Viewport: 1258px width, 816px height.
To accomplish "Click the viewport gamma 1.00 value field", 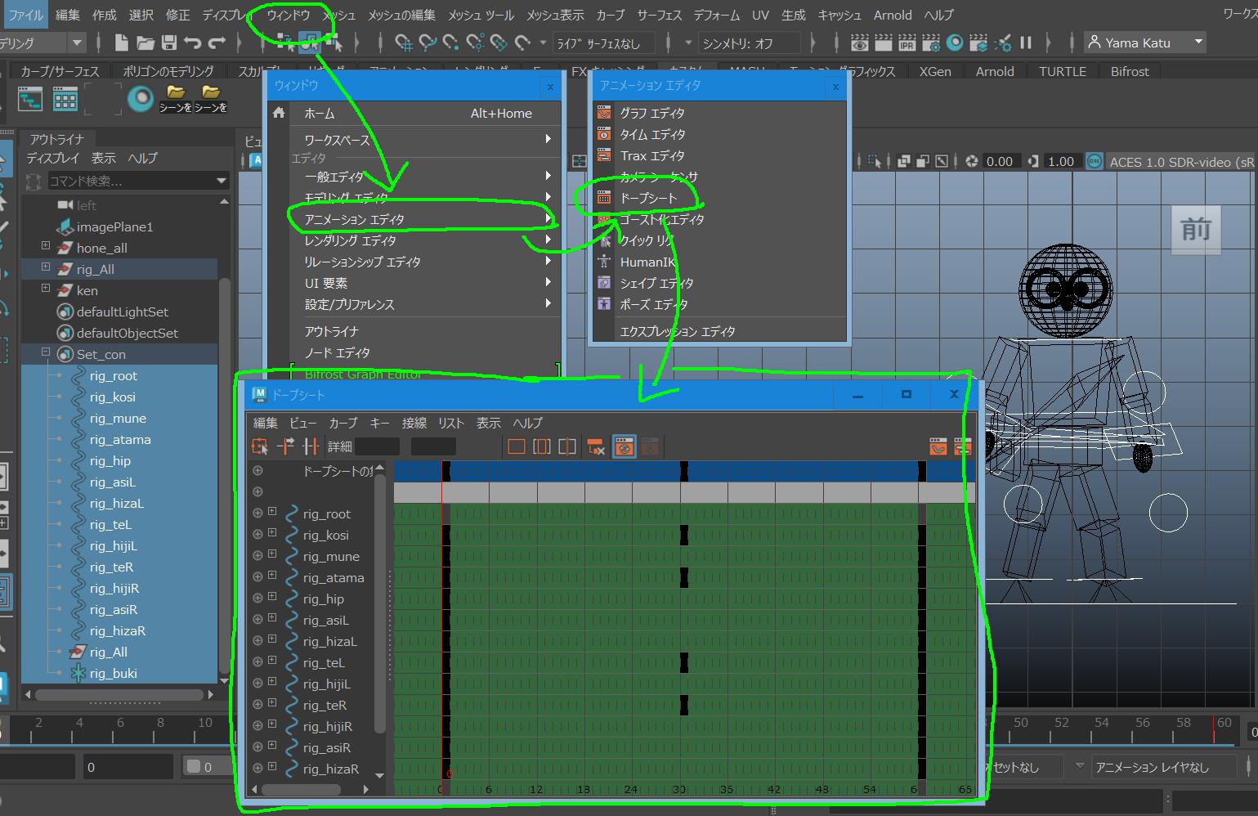I will pyautogui.click(x=1061, y=161).
